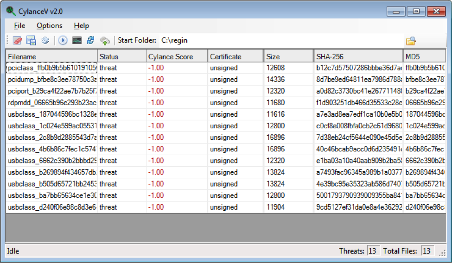Click the SHA-256 hash starting b12c7d57507286

point(359,68)
